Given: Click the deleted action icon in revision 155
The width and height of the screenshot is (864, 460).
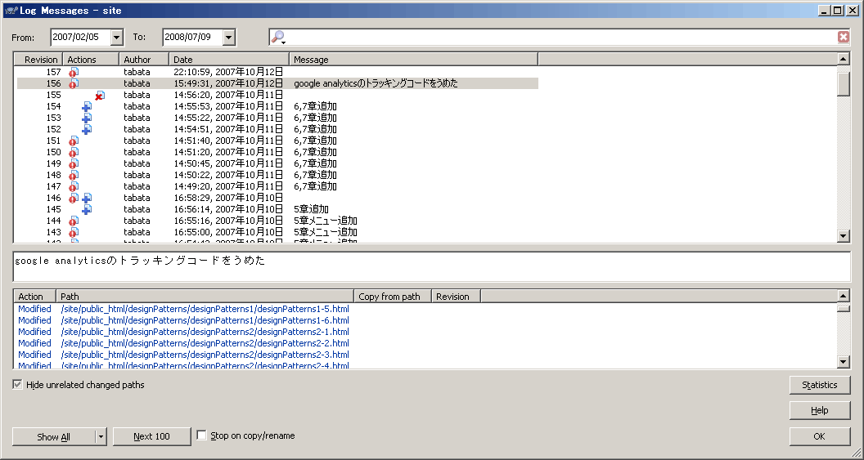Looking at the screenshot, I should click(x=100, y=96).
